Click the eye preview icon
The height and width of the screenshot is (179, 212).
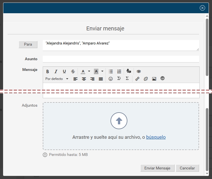139,71
